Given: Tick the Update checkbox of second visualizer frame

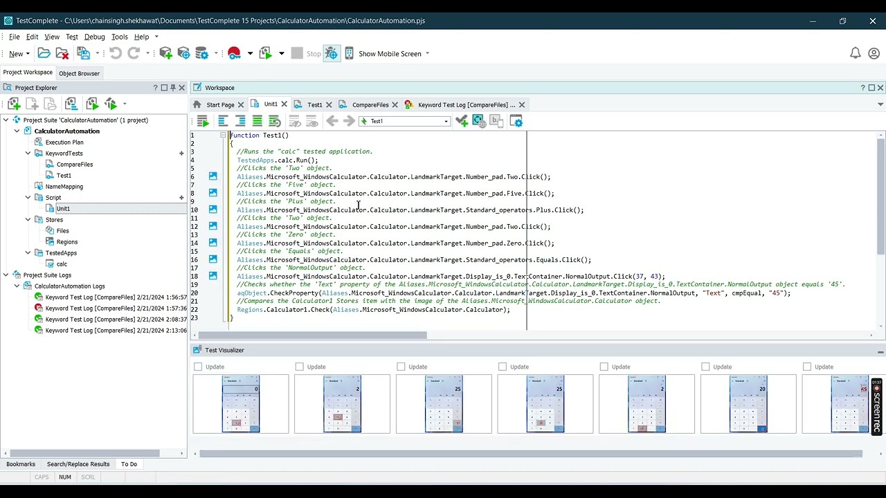Looking at the screenshot, I should pos(300,367).
